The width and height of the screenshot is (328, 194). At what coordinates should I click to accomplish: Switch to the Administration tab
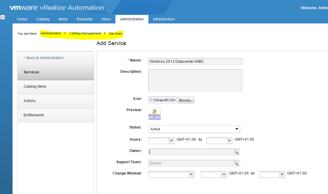point(132,19)
